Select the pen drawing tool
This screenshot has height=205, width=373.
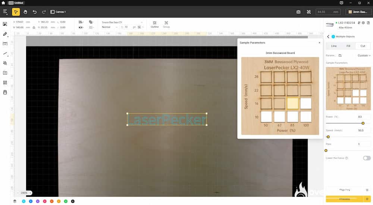5,34
